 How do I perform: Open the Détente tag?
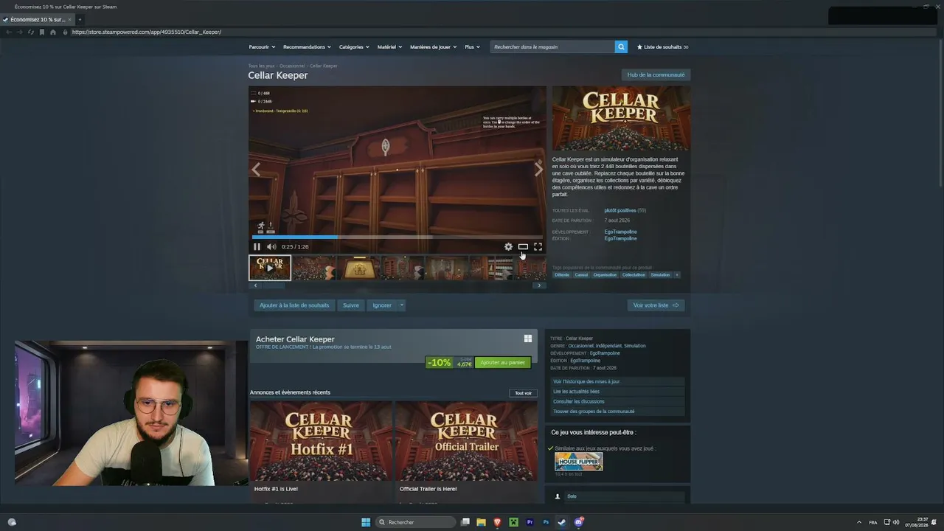pyautogui.click(x=562, y=275)
